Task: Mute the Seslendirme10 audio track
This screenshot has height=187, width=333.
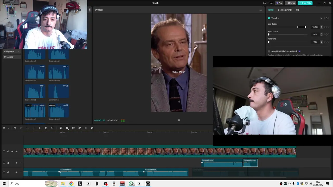Action: 16,163
